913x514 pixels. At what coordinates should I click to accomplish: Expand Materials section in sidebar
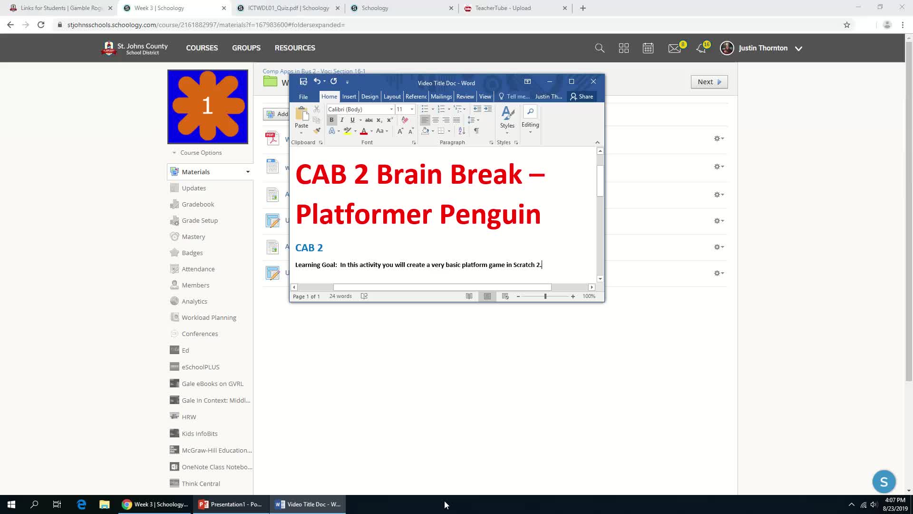coord(248,171)
